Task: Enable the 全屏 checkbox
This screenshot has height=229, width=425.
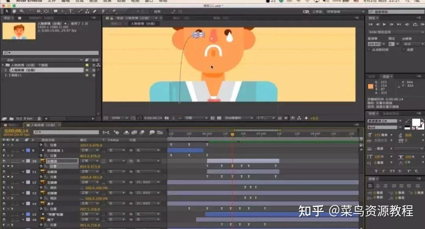Action: [404, 50]
